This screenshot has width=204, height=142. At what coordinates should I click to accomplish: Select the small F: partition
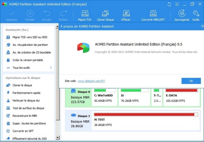[x=157, y=97]
